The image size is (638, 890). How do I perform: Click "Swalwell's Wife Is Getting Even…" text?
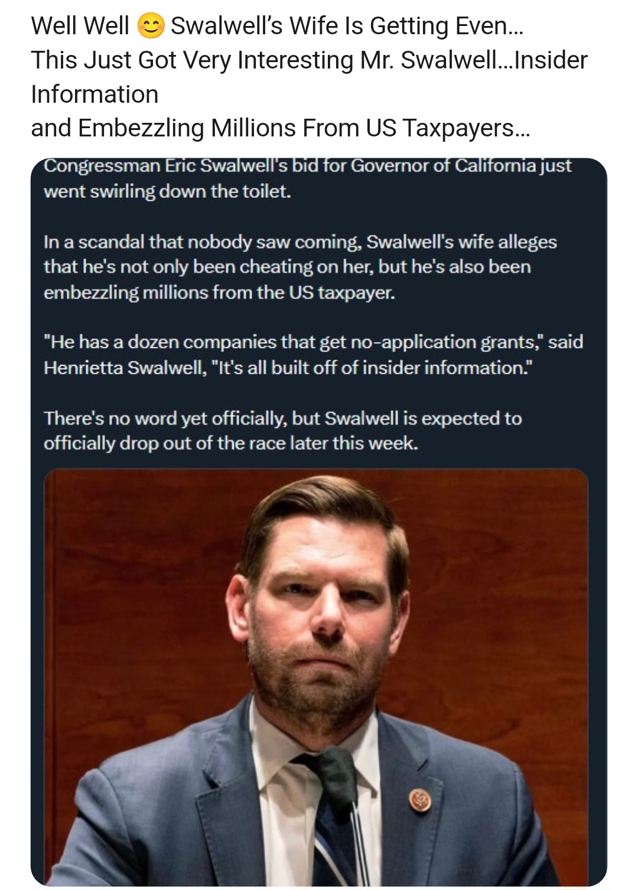coord(346,26)
